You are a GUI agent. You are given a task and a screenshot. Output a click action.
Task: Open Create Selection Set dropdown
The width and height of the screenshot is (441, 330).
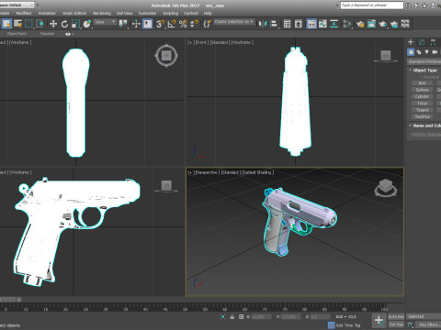(234, 22)
